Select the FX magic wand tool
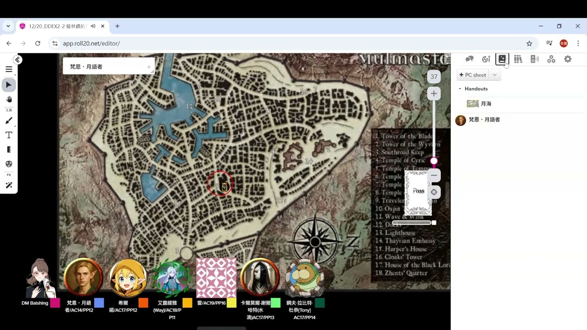Image resolution: width=587 pixels, height=330 pixels. [9, 185]
